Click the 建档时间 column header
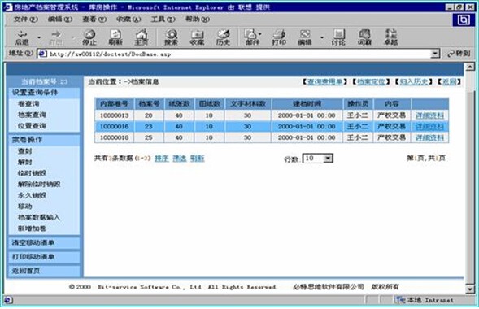479x309 pixels. [307, 104]
